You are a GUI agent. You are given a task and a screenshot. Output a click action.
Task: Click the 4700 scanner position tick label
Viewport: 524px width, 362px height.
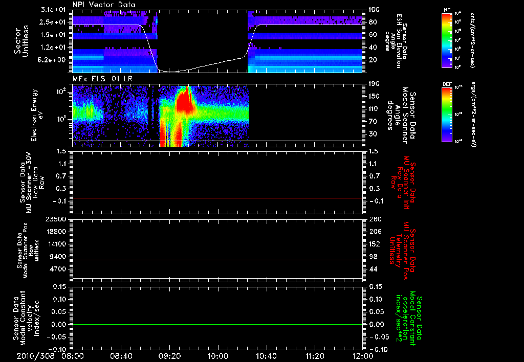(58, 269)
